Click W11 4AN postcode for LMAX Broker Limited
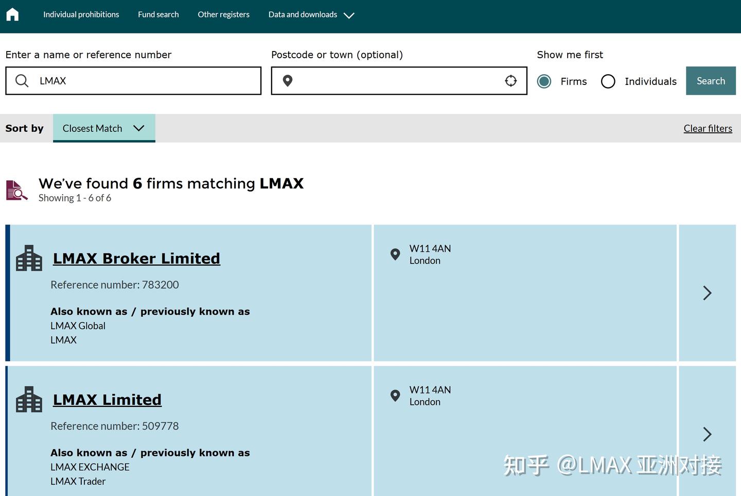 [430, 248]
